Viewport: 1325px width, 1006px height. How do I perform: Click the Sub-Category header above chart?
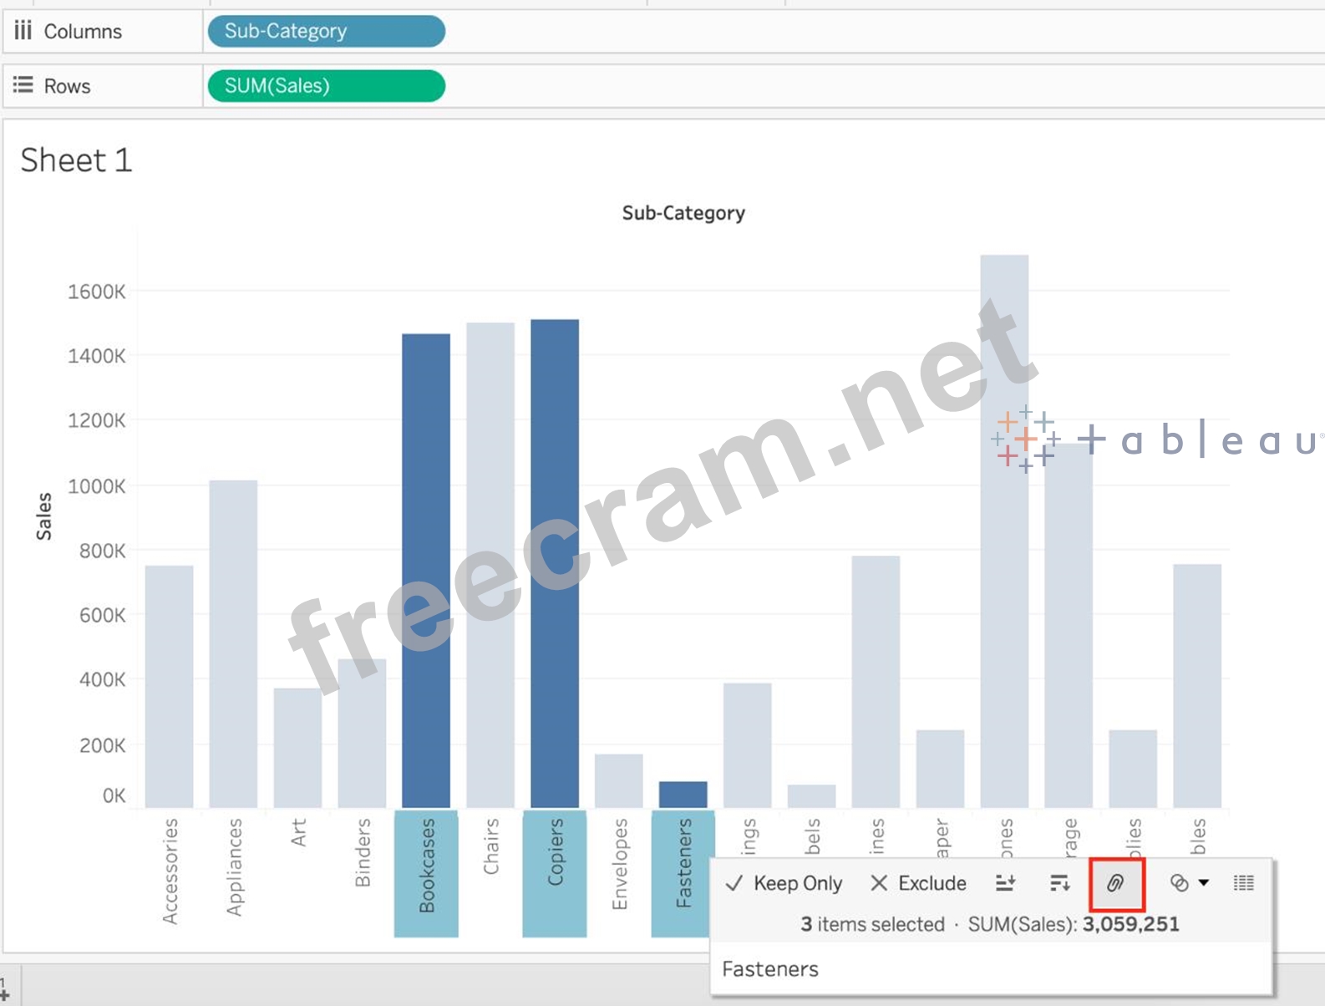[x=683, y=213]
